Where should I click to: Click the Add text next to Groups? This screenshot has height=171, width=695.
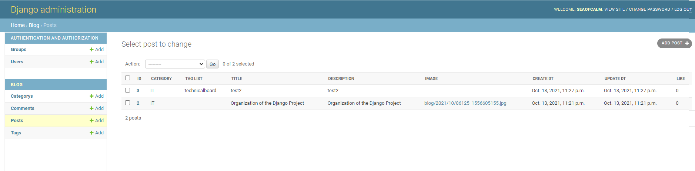(99, 50)
